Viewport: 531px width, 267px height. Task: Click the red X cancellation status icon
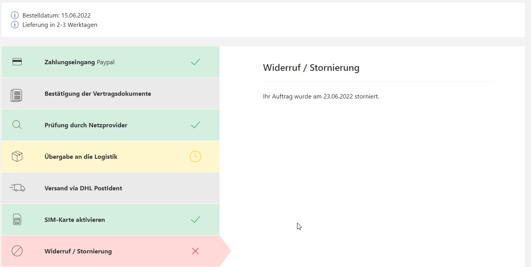[x=195, y=251]
